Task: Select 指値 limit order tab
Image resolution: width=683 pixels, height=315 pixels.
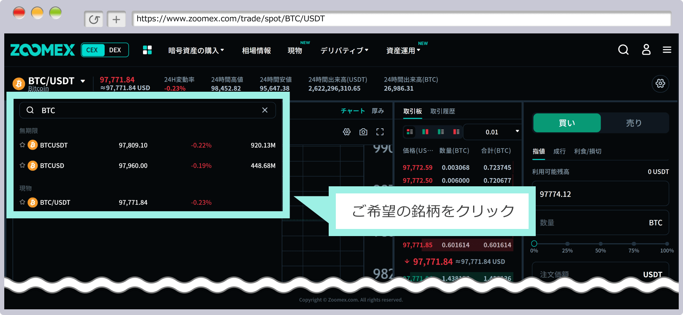Action: pos(539,151)
